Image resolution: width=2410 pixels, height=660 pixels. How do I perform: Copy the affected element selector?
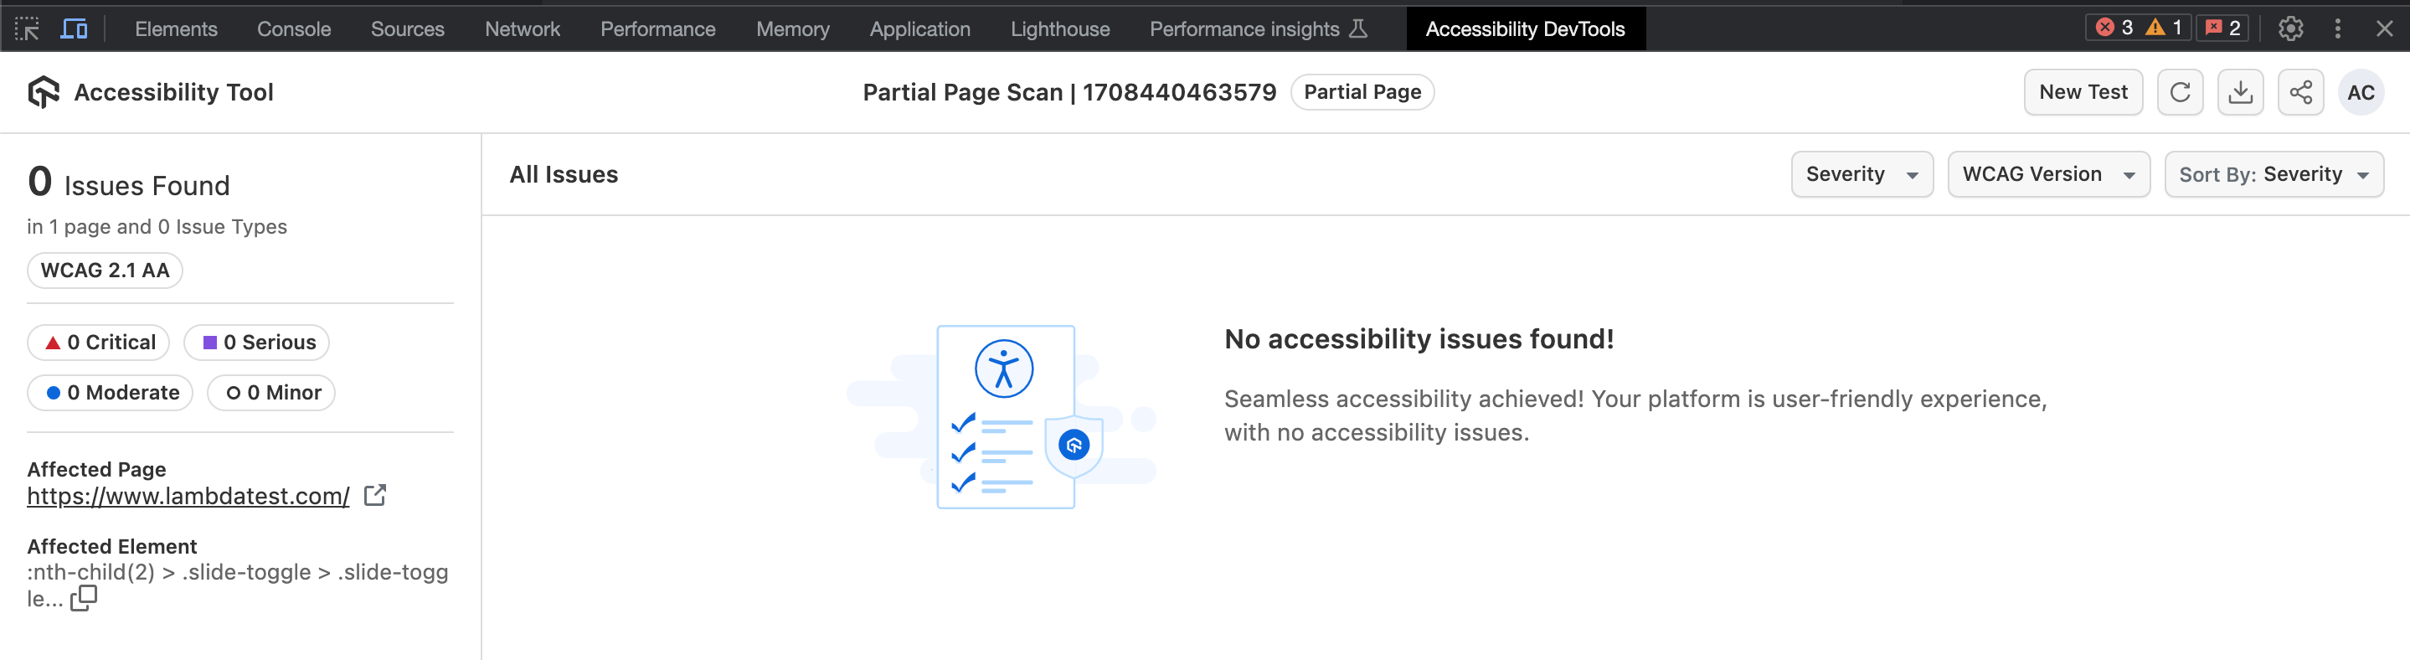pyautogui.click(x=85, y=597)
